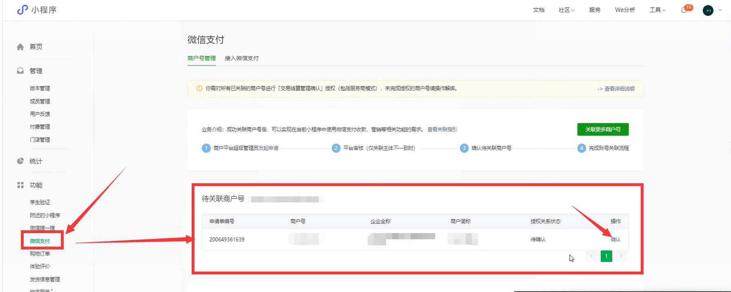Select 统计 section in sidebar
Image resolution: width=731 pixels, height=292 pixels.
tap(36, 161)
